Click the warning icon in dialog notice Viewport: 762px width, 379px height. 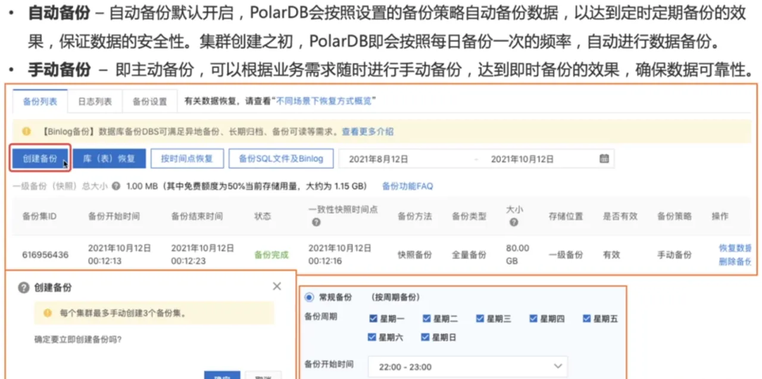48,313
